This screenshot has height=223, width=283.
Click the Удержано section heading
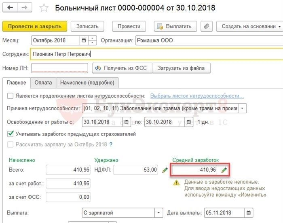point(106,160)
